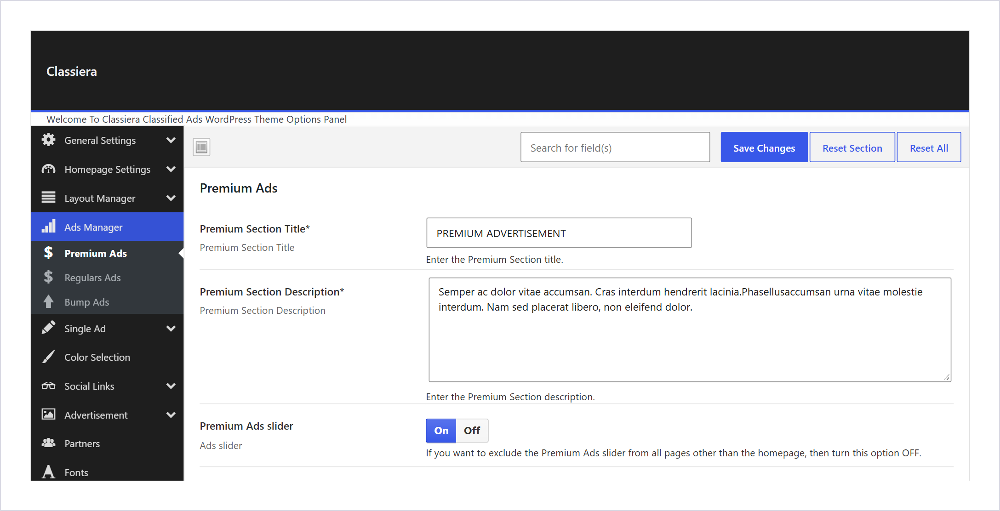Image resolution: width=1000 pixels, height=511 pixels.
Task: Expand the General Settings chevron
Action: pos(171,140)
